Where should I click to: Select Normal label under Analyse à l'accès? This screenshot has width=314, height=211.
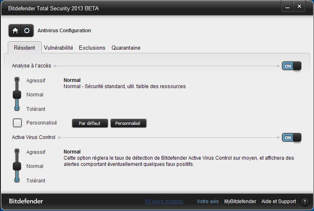[x=35, y=95]
